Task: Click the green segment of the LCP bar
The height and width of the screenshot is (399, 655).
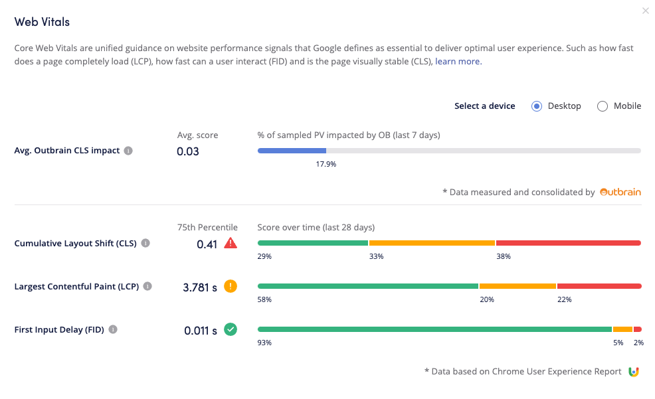Action: [367, 286]
